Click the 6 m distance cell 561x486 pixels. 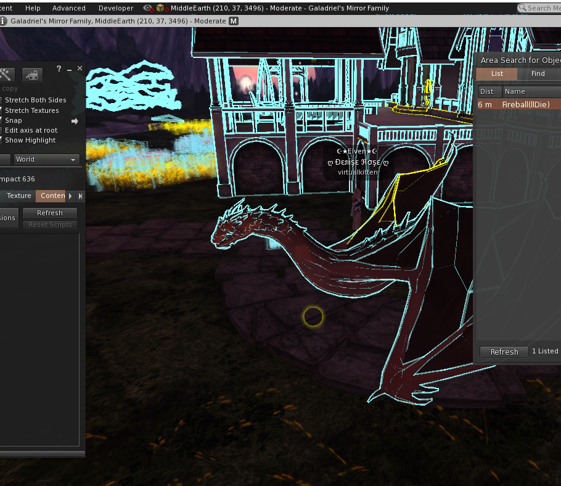point(485,104)
